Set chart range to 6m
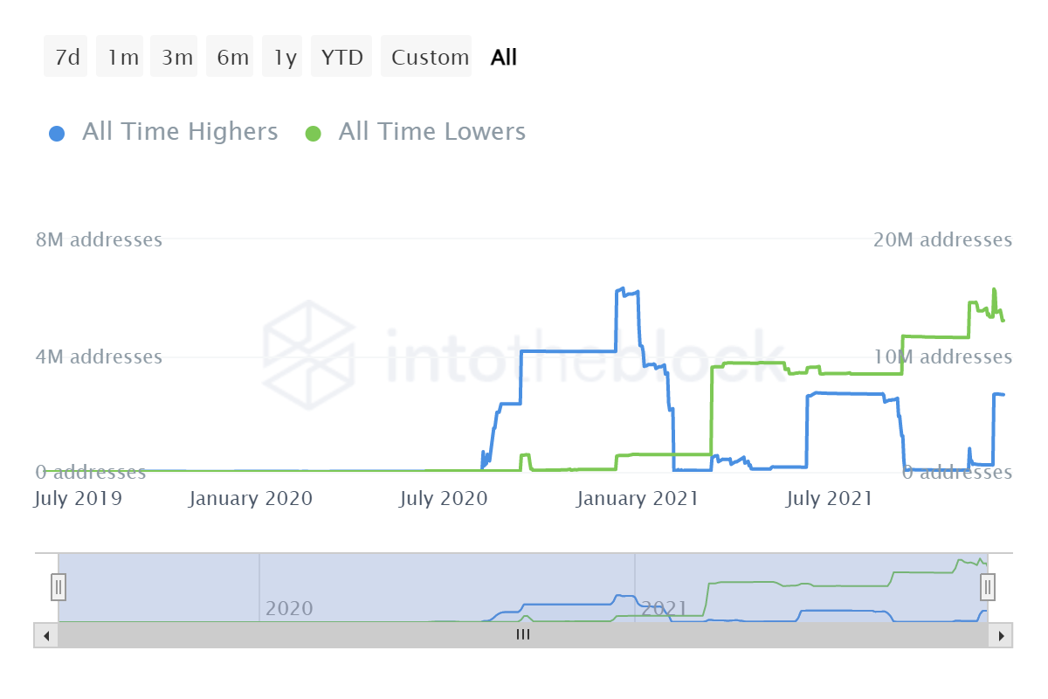 pyautogui.click(x=232, y=58)
